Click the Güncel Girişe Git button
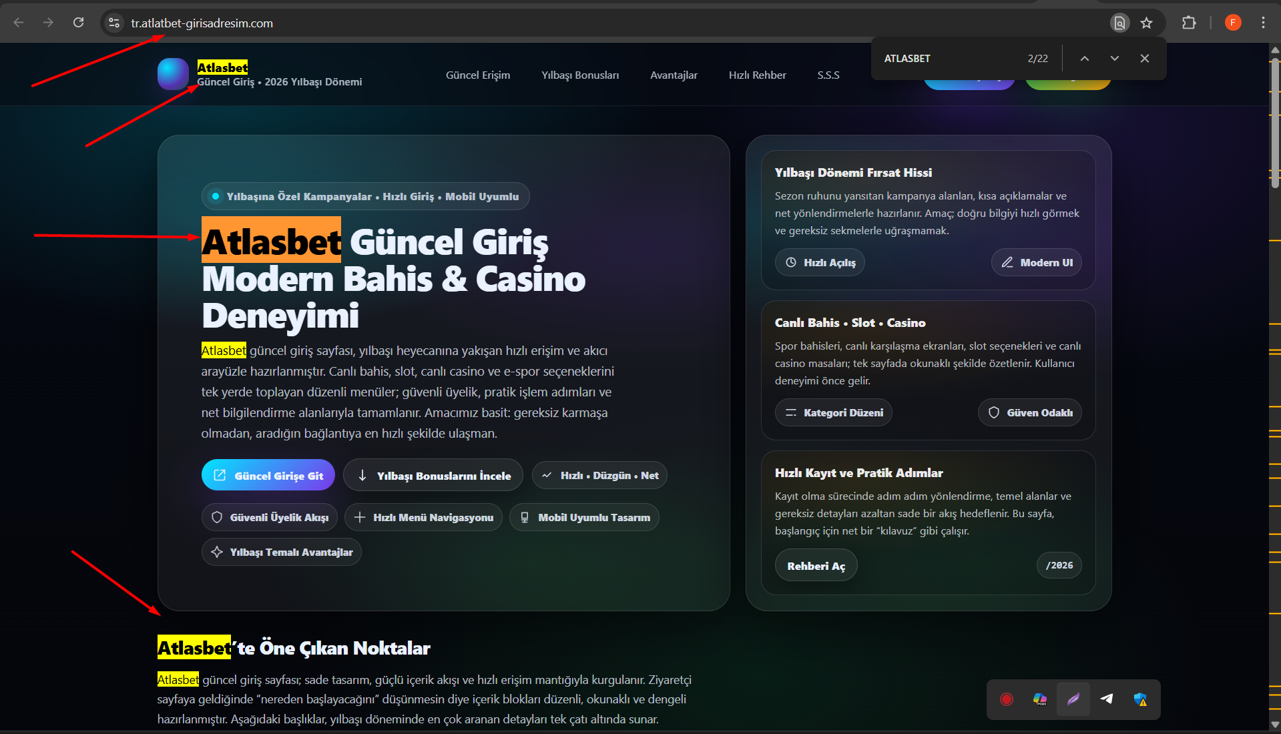The height and width of the screenshot is (734, 1281). [x=268, y=475]
